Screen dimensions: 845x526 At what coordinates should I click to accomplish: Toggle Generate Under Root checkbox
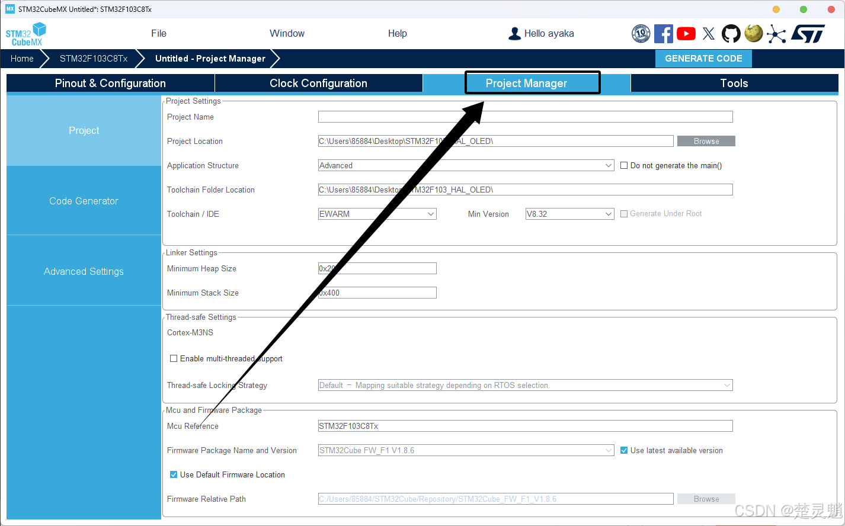(624, 214)
